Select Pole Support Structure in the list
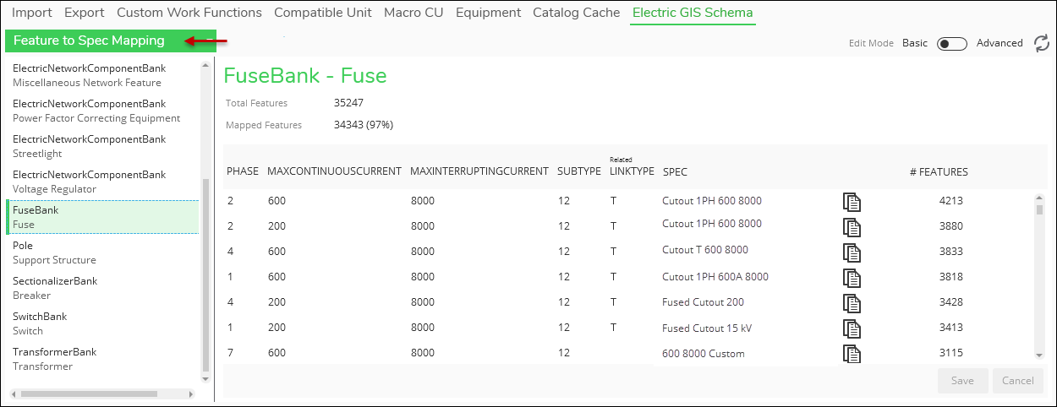The image size is (1057, 407). tap(102, 252)
